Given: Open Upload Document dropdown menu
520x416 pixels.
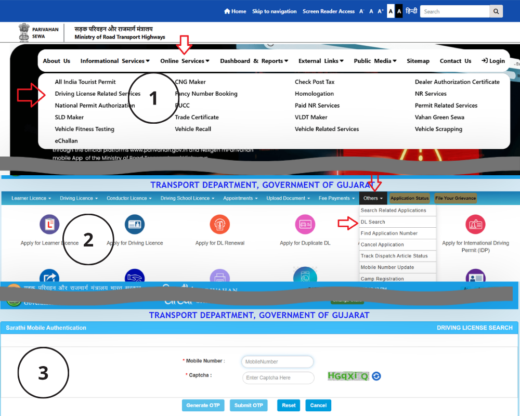Looking at the screenshot, I should coord(288,198).
